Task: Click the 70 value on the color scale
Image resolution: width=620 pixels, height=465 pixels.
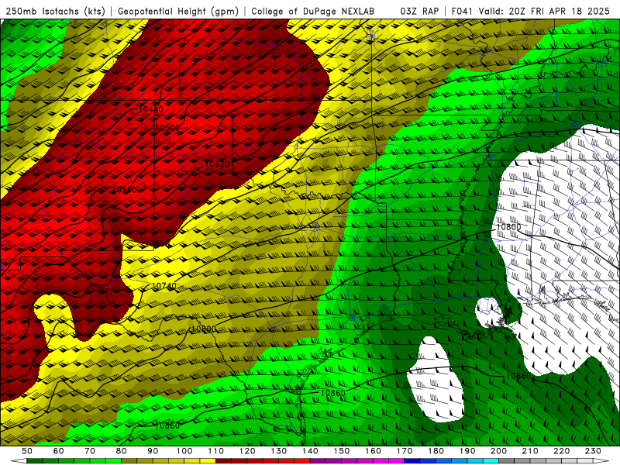Action: [90, 451]
